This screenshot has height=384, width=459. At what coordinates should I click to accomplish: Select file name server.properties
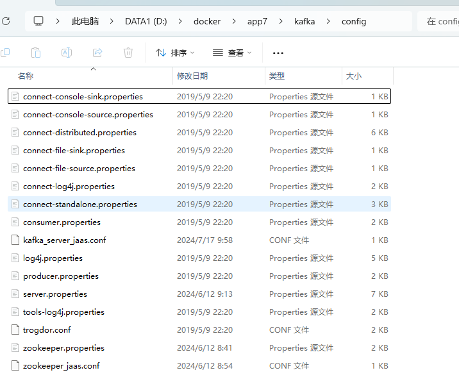[55, 294]
